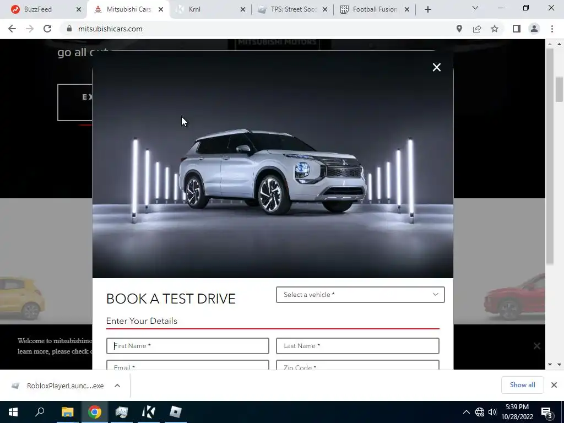Close the Krnl tab
This screenshot has width=564, height=423.
pyautogui.click(x=243, y=9)
